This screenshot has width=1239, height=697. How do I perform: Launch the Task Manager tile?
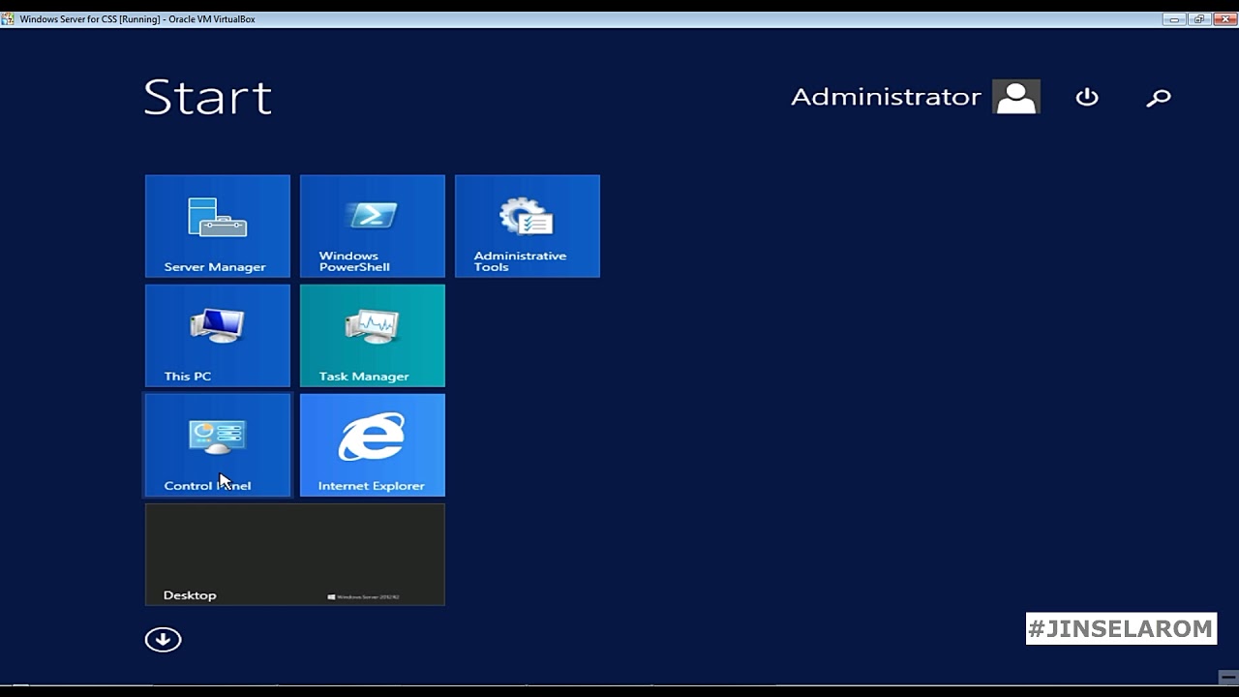373,336
